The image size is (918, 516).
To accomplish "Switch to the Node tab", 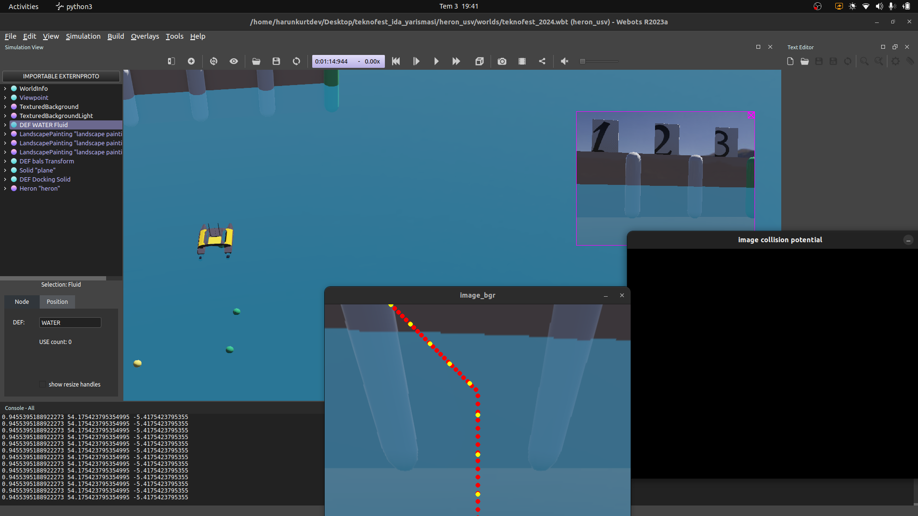I will coord(22,302).
